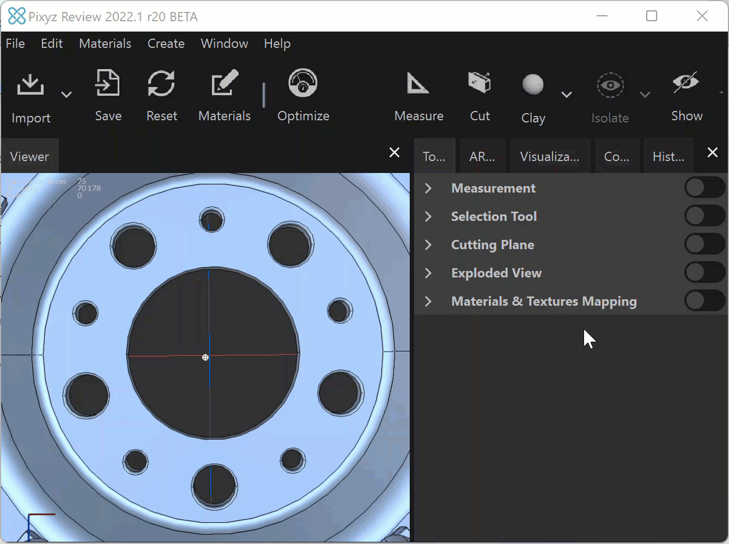Image resolution: width=729 pixels, height=544 pixels.
Task: Switch to the Hist... tab
Action: (x=669, y=157)
